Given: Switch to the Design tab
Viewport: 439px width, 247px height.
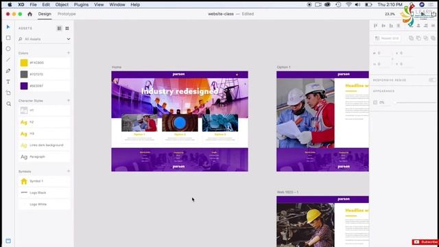Looking at the screenshot, I should (45, 14).
